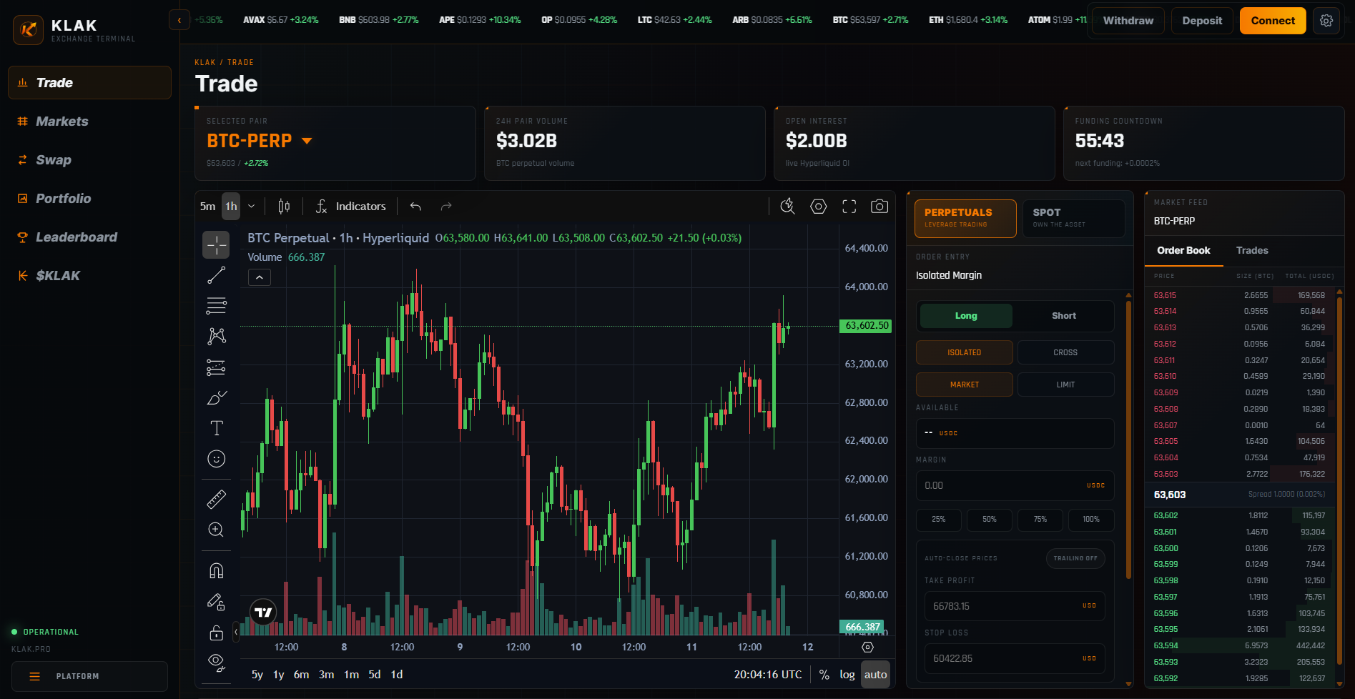Open chart interval dropdown arrow
The height and width of the screenshot is (699, 1355).
(x=252, y=207)
